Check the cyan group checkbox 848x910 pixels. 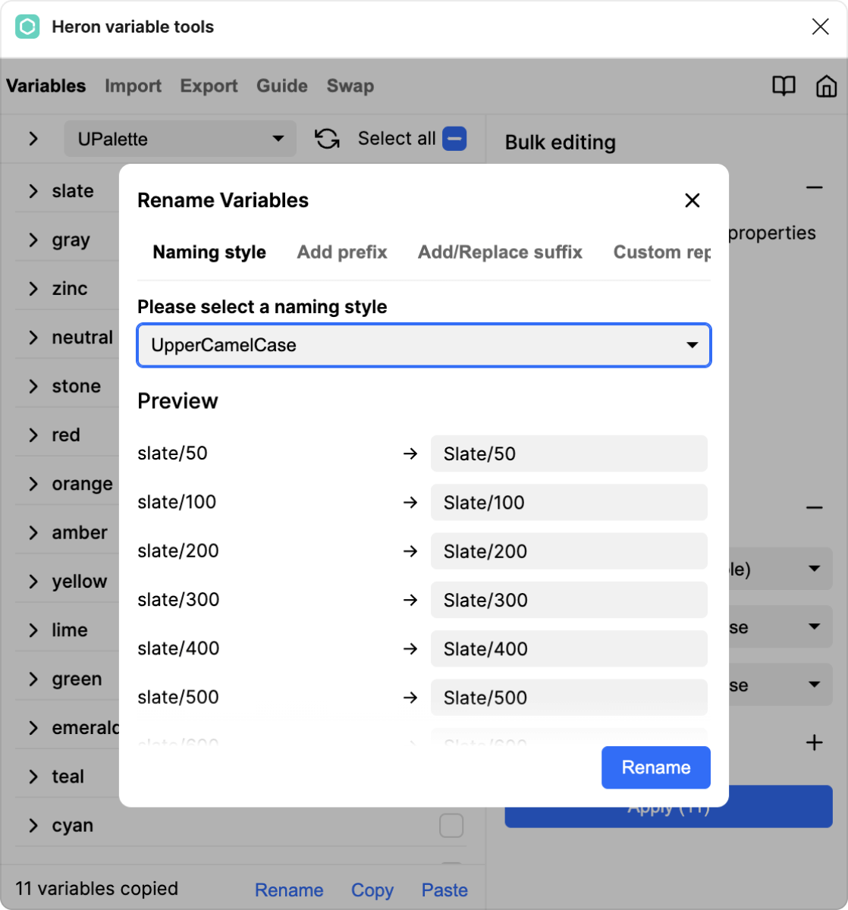[x=451, y=825]
